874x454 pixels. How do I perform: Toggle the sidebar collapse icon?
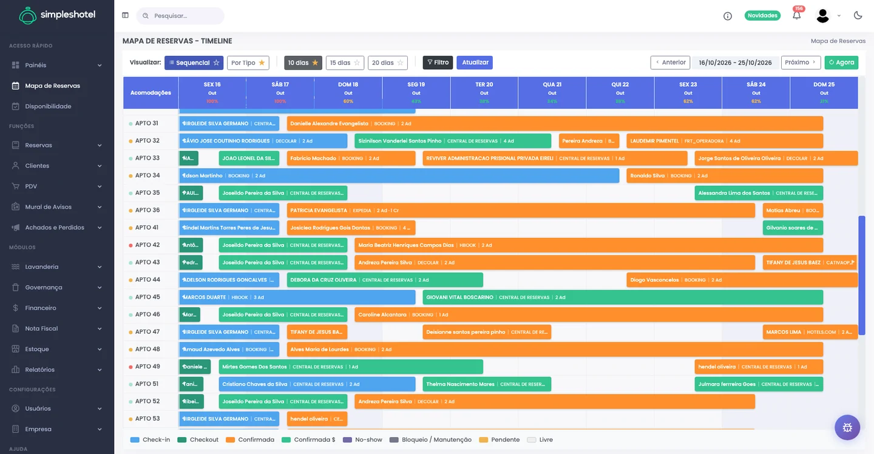[x=125, y=15]
